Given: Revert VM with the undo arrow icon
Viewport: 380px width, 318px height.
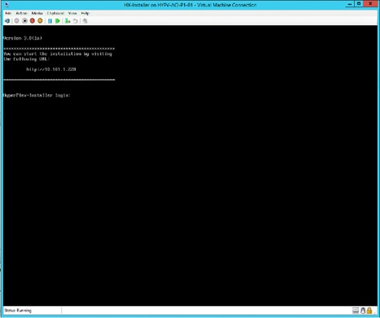Looking at the screenshot, I should tap(75, 21).
